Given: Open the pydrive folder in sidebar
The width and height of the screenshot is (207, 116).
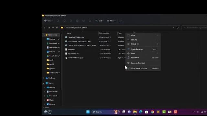Looking at the screenshot, I should (x=52, y=69).
